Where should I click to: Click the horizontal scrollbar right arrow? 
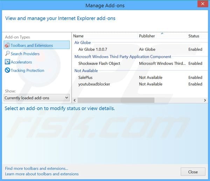coord(205,100)
